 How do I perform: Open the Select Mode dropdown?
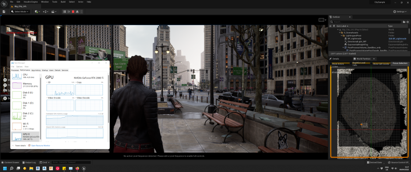(x=20, y=11)
